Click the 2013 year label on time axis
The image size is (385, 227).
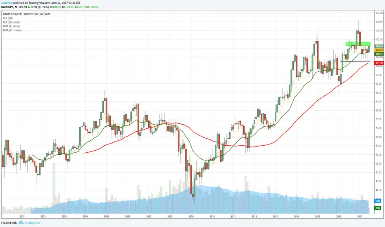[x=276, y=216]
